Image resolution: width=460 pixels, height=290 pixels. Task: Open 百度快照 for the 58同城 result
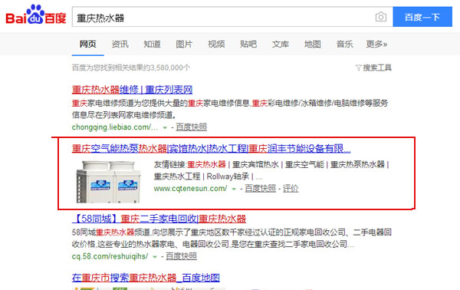[x=181, y=256]
